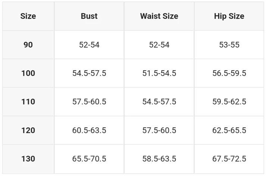Click the Hip Size column header
Image resolution: width=266 pixels, height=179 pixels.
[x=229, y=16]
